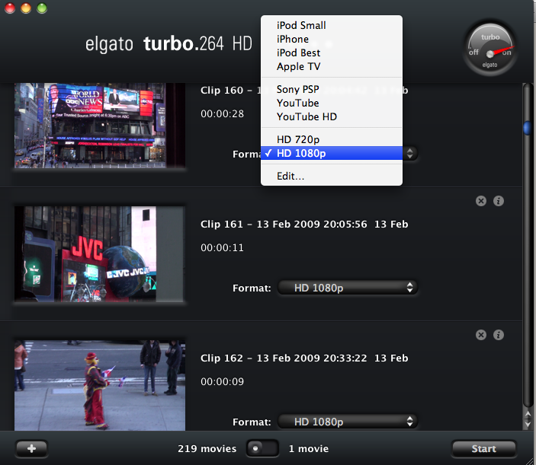The height and width of the screenshot is (465, 536).
Task: Choose YouTube HD preset
Action: coord(331,116)
